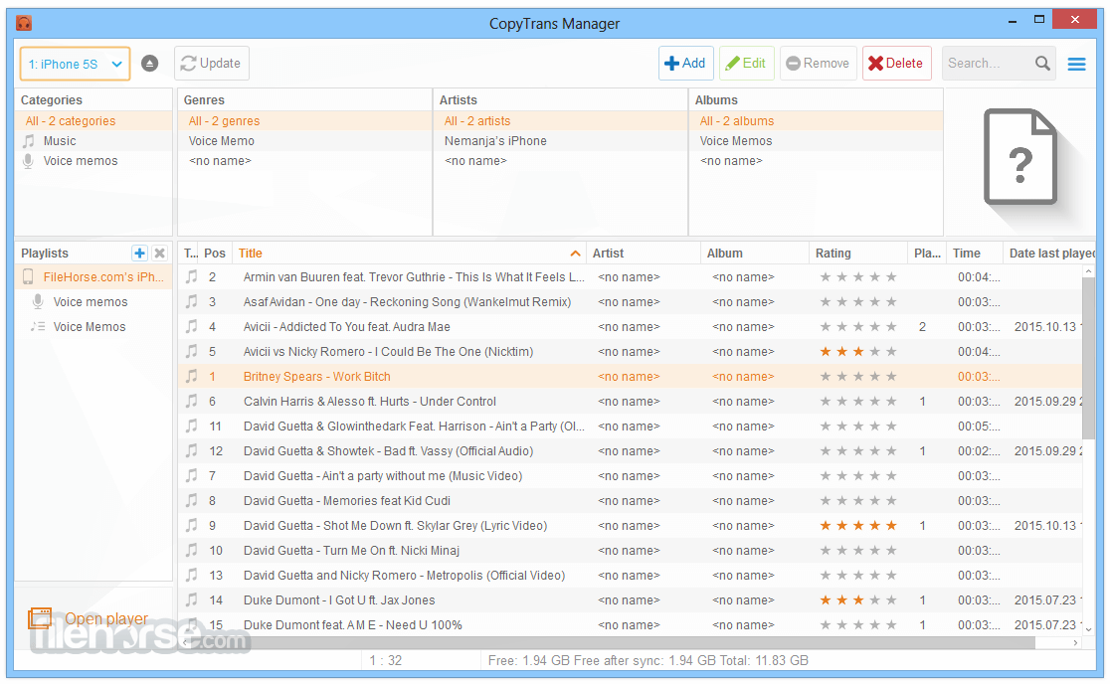Select FileHorse.com's iPhone playlist root
1110x684 pixels.
[x=93, y=277]
